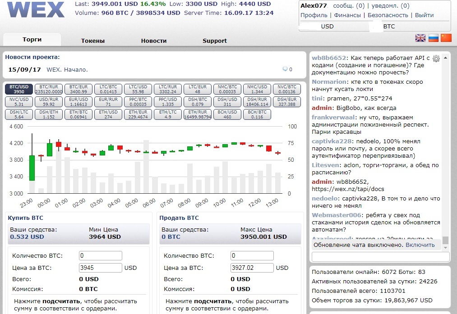Image resolution: width=457 pixels, height=314 pixels.
Task: Open the Финансы link
Action: click(x=347, y=15)
